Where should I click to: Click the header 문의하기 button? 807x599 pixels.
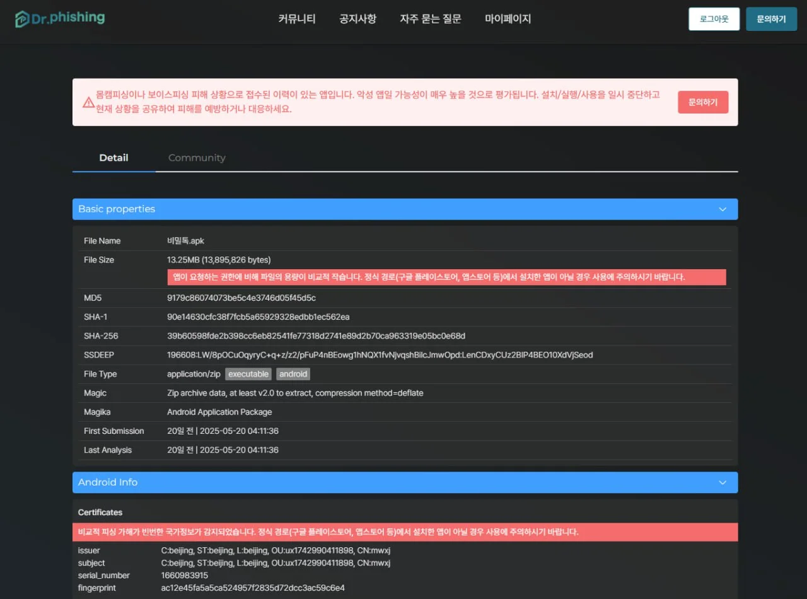[x=771, y=19]
